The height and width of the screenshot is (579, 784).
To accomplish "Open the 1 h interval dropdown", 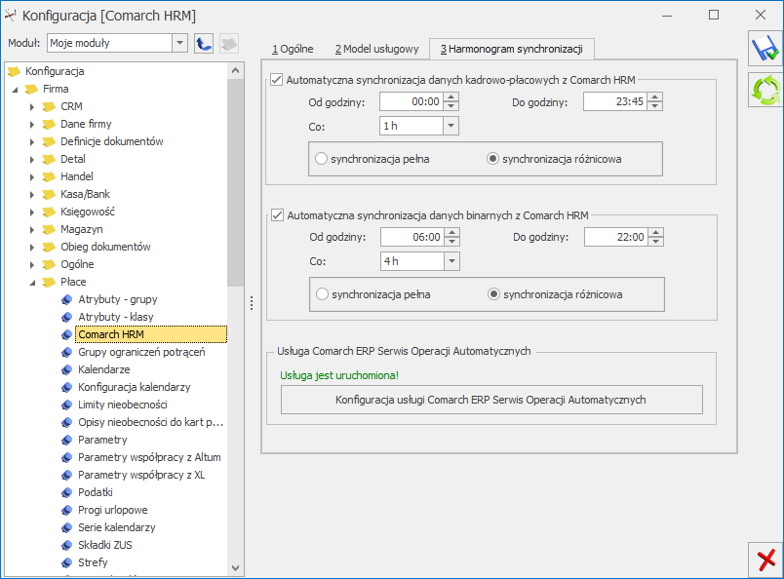I will [451, 126].
